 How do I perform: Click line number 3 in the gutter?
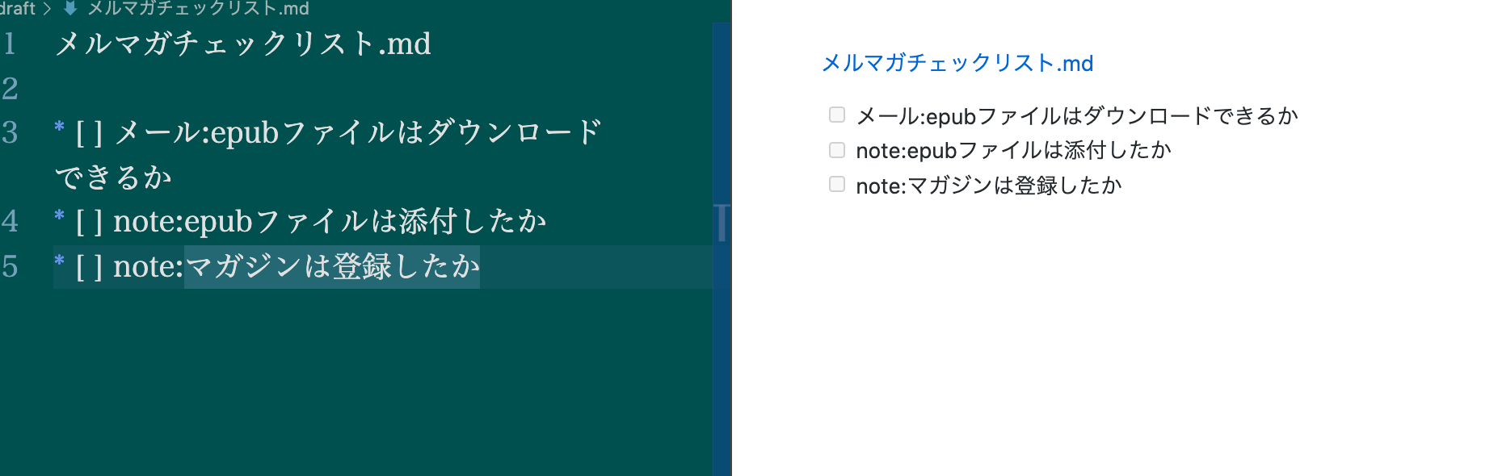pyautogui.click(x=10, y=132)
